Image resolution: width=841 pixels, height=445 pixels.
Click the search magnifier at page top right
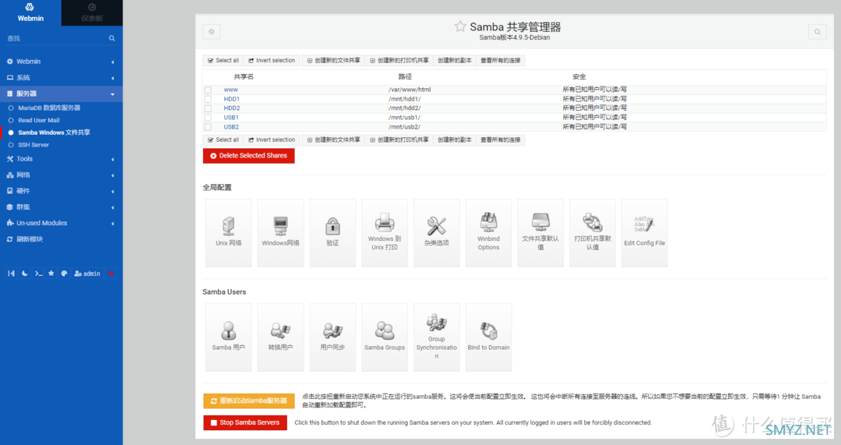pyautogui.click(x=818, y=32)
